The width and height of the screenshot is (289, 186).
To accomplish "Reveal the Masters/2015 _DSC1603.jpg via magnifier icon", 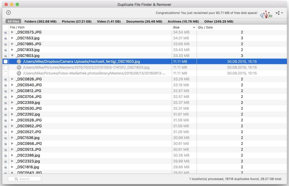I will click(19, 68).
